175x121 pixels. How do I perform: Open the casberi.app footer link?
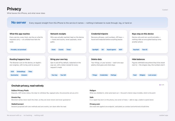163,115
